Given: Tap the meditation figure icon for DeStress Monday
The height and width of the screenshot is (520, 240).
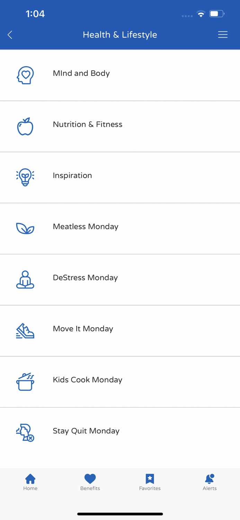Looking at the screenshot, I should tap(25, 279).
